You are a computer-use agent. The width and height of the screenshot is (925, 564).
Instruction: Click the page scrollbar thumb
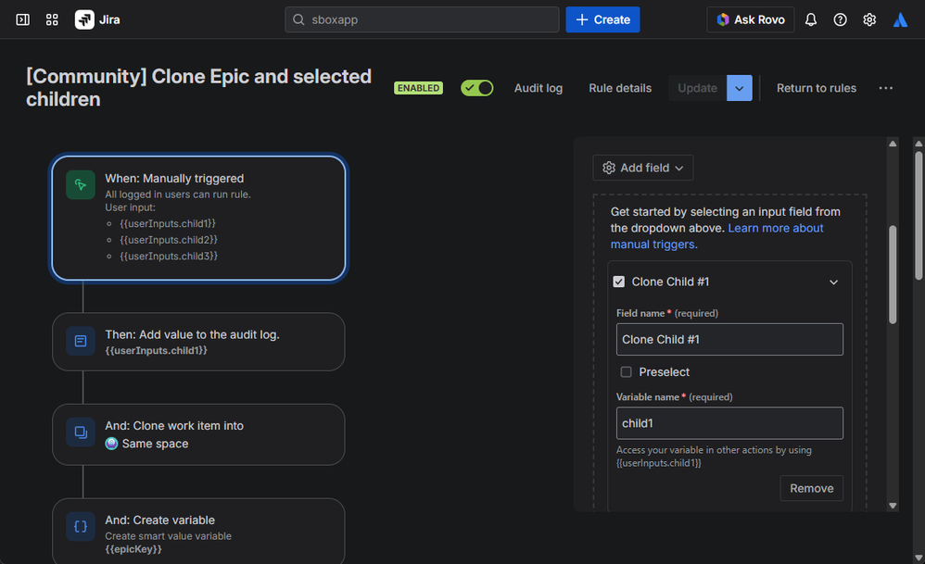919,216
